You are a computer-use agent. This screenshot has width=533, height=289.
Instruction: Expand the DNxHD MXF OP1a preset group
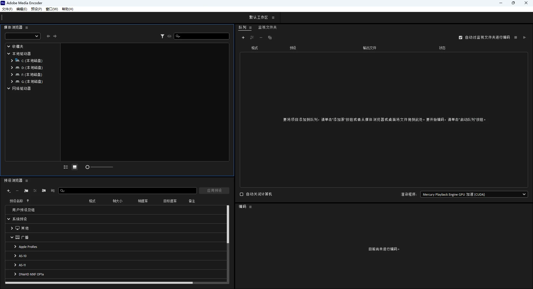(15, 274)
